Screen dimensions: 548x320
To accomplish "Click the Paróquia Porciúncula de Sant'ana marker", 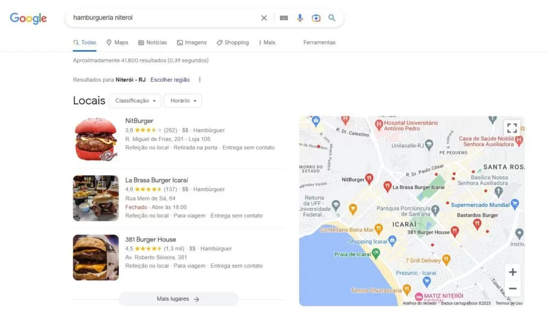I will [x=435, y=210].
